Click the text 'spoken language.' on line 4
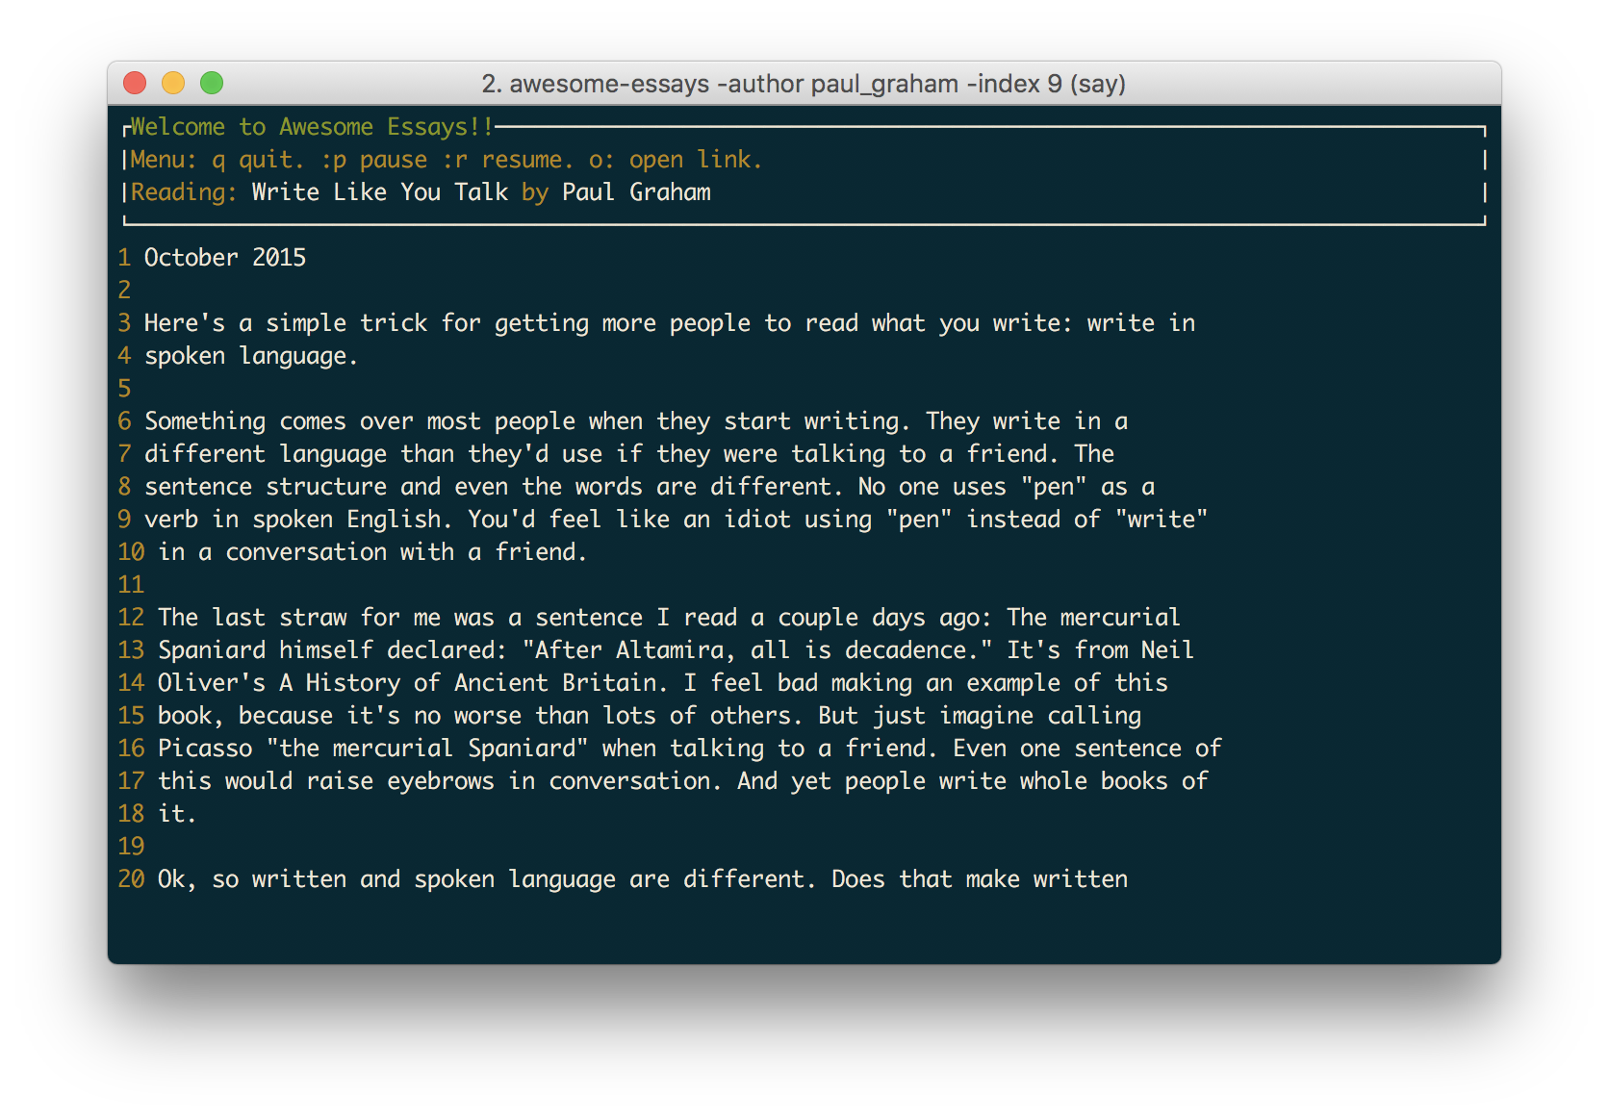Viewport: 1609px width, 1118px height. click(x=250, y=356)
